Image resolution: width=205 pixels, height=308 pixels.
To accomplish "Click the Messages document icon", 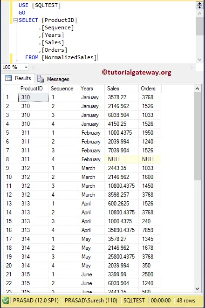I will (41, 79).
